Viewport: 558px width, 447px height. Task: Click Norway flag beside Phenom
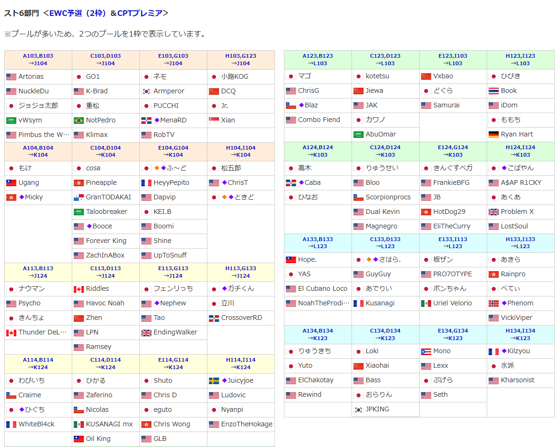(494, 303)
